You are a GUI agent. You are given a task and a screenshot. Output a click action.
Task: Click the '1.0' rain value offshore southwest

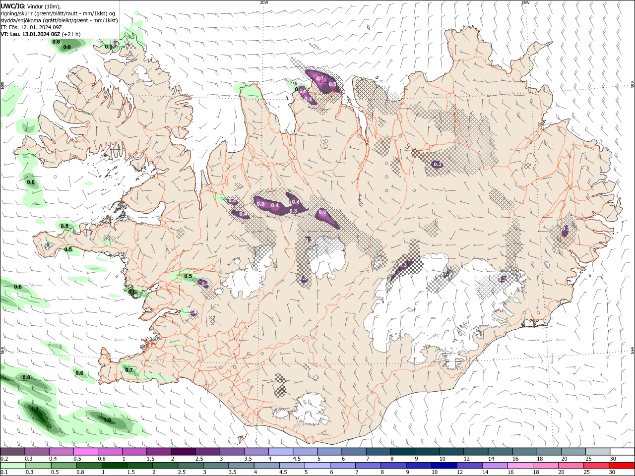pos(107,420)
